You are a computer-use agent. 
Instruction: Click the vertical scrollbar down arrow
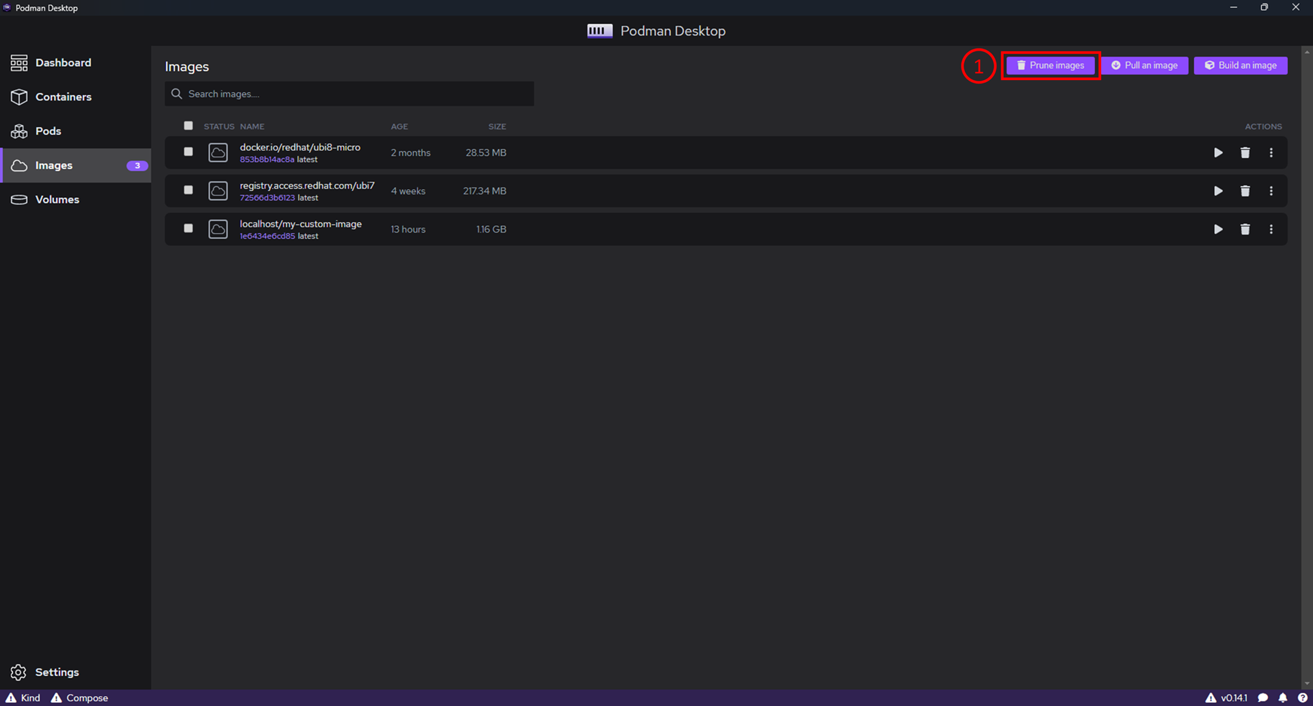[1307, 683]
